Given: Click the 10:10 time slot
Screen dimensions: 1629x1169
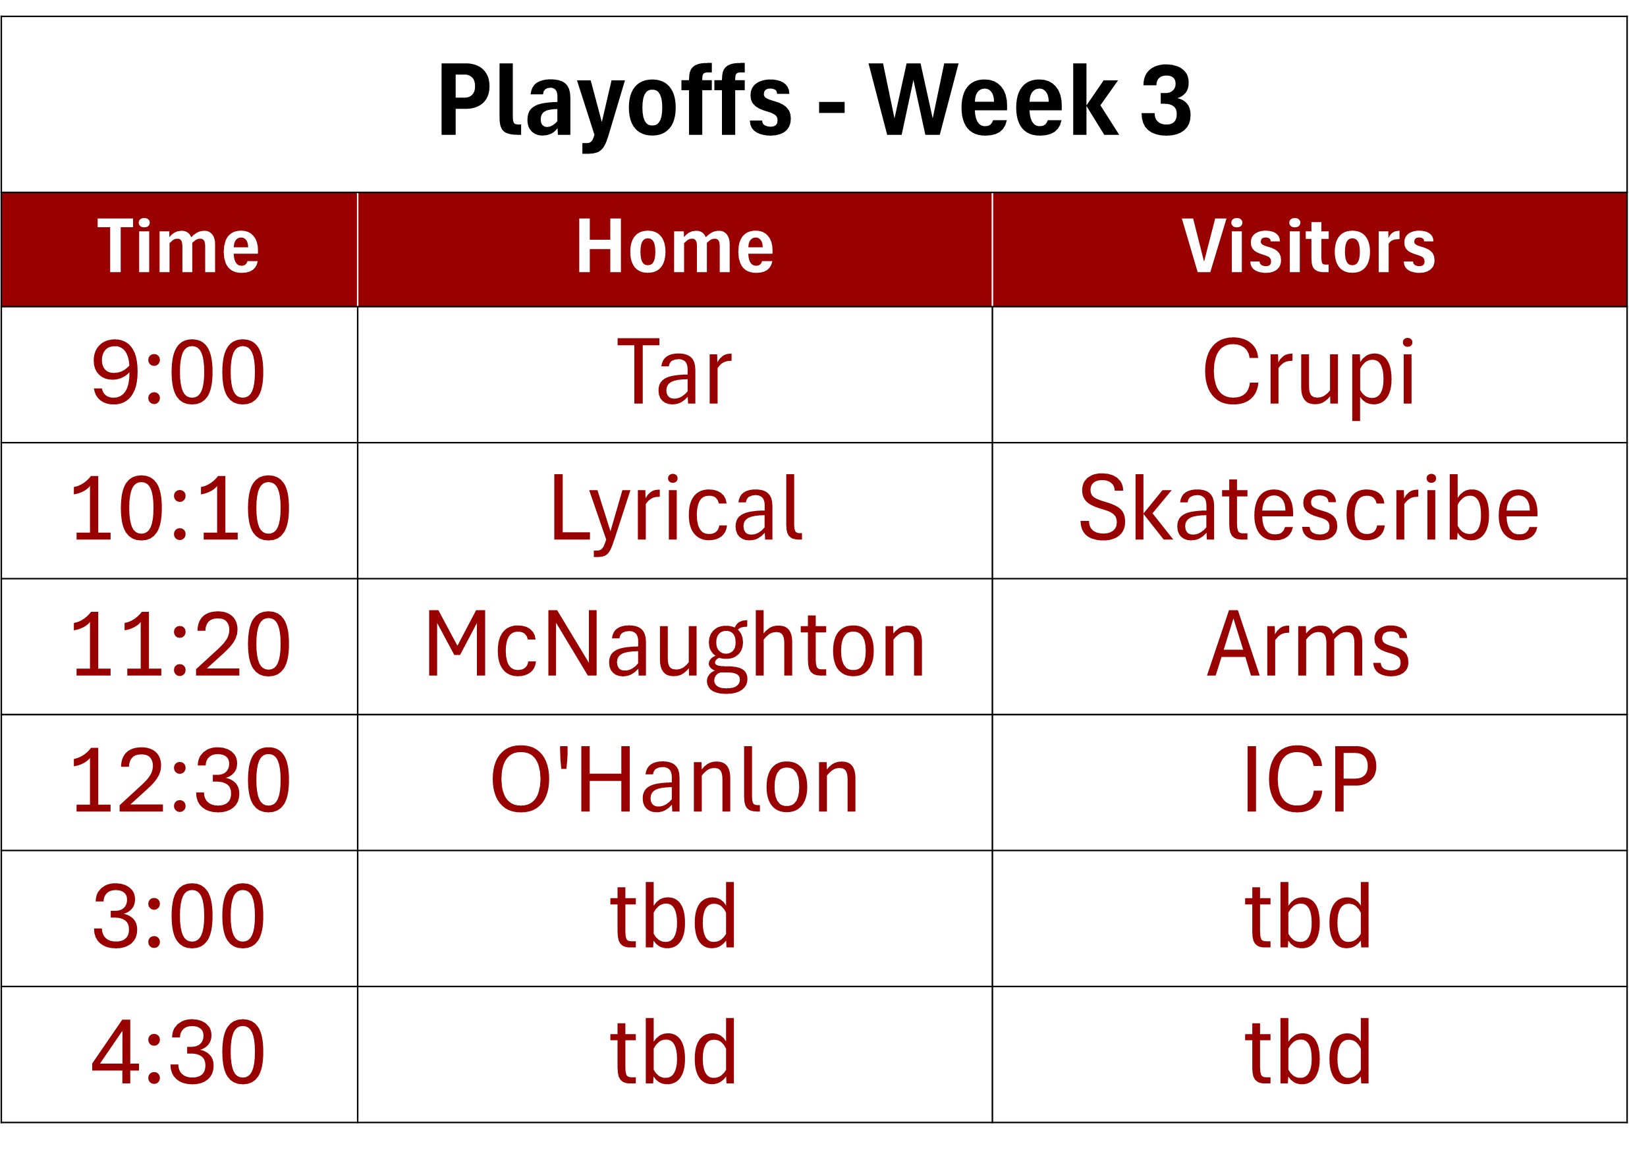Looking at the screenshot, I should [x=180, y=509].
